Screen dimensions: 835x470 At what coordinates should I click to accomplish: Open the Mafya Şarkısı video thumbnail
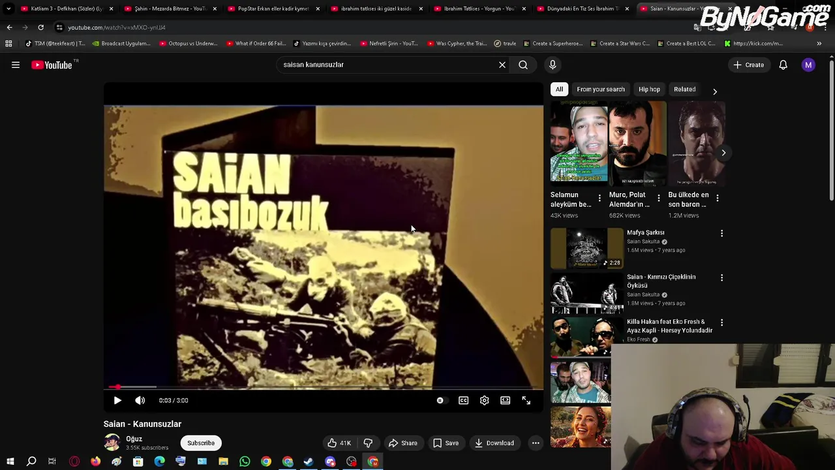(x=586, y=249)
